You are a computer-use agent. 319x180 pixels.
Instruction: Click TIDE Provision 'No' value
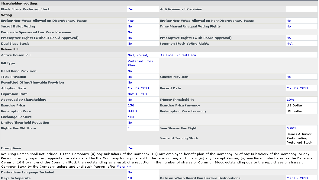(x=130, y=77)
